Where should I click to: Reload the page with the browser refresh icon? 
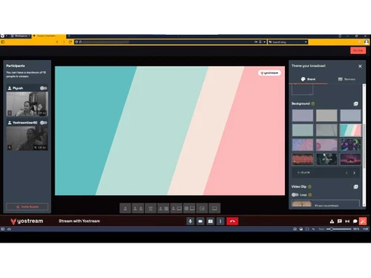(70, 42)
